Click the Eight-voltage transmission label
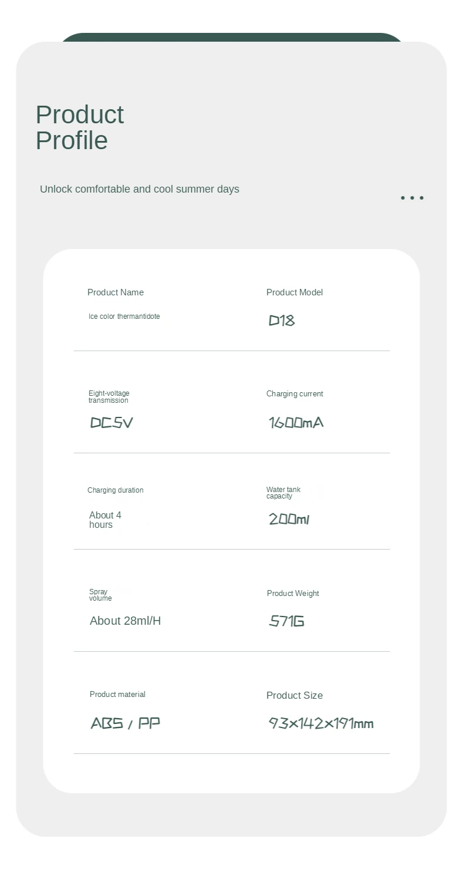The image size is (463, 869). click(109, 397)
